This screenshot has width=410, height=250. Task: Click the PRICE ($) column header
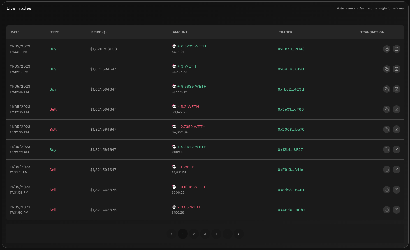(99, 32)
